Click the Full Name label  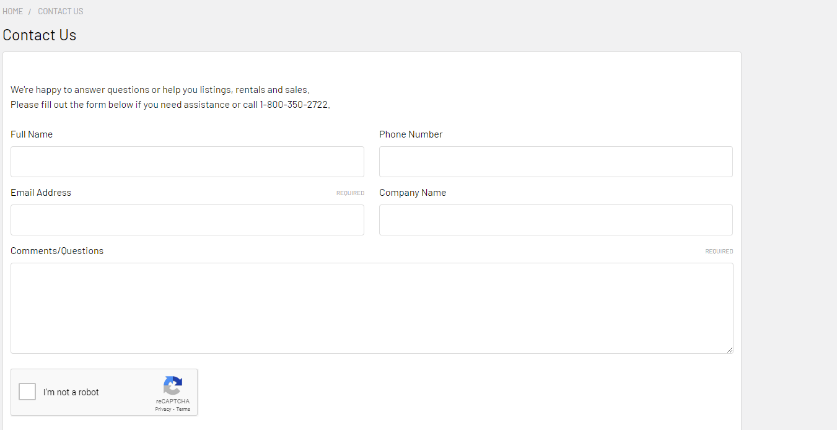[x=32, y=134]
